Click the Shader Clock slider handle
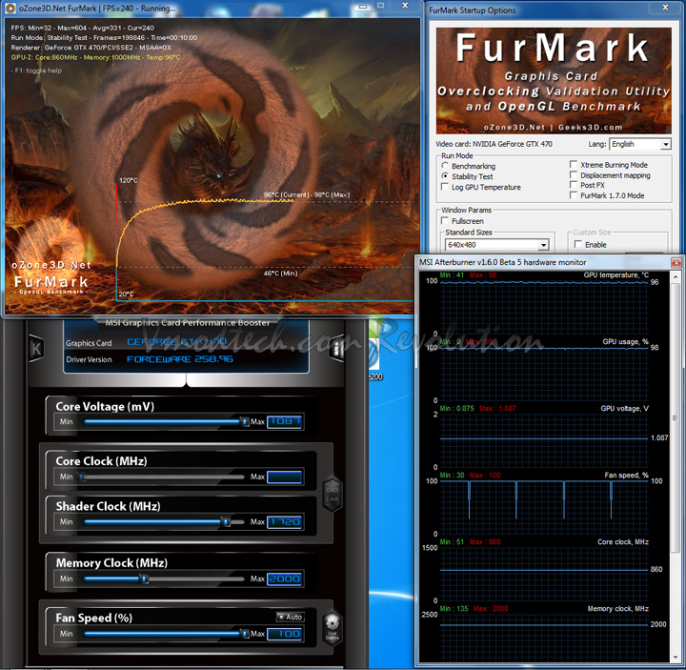The image size is (686, 670). [x=226, y=522]
